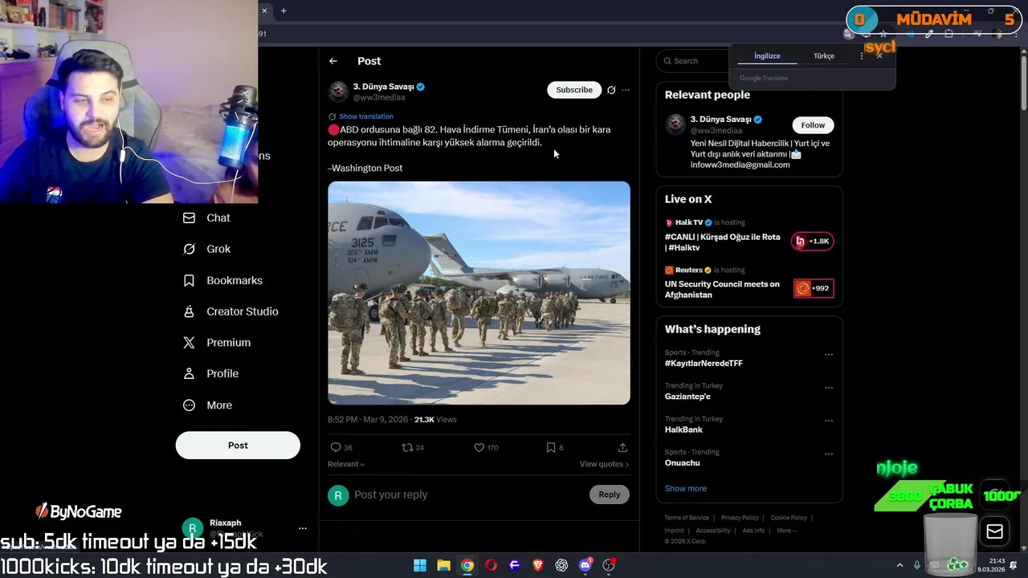This screenshot has width=1028, height=578.
Task: Switch translation to İngilizce tab
Action: (767, 56)
